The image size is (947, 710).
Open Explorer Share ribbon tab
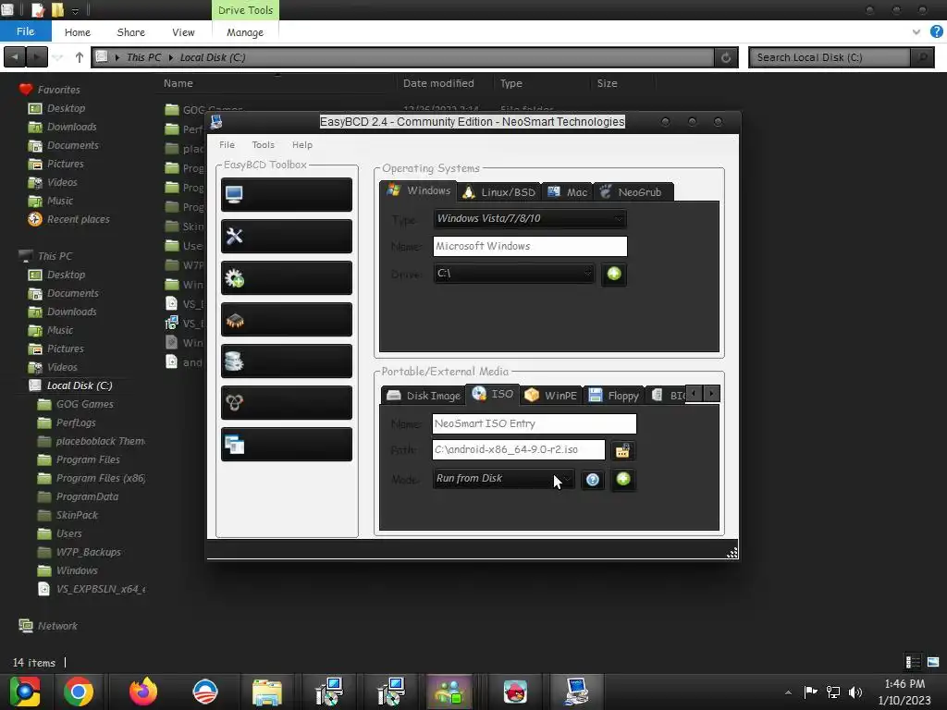(x=131, y=32)
